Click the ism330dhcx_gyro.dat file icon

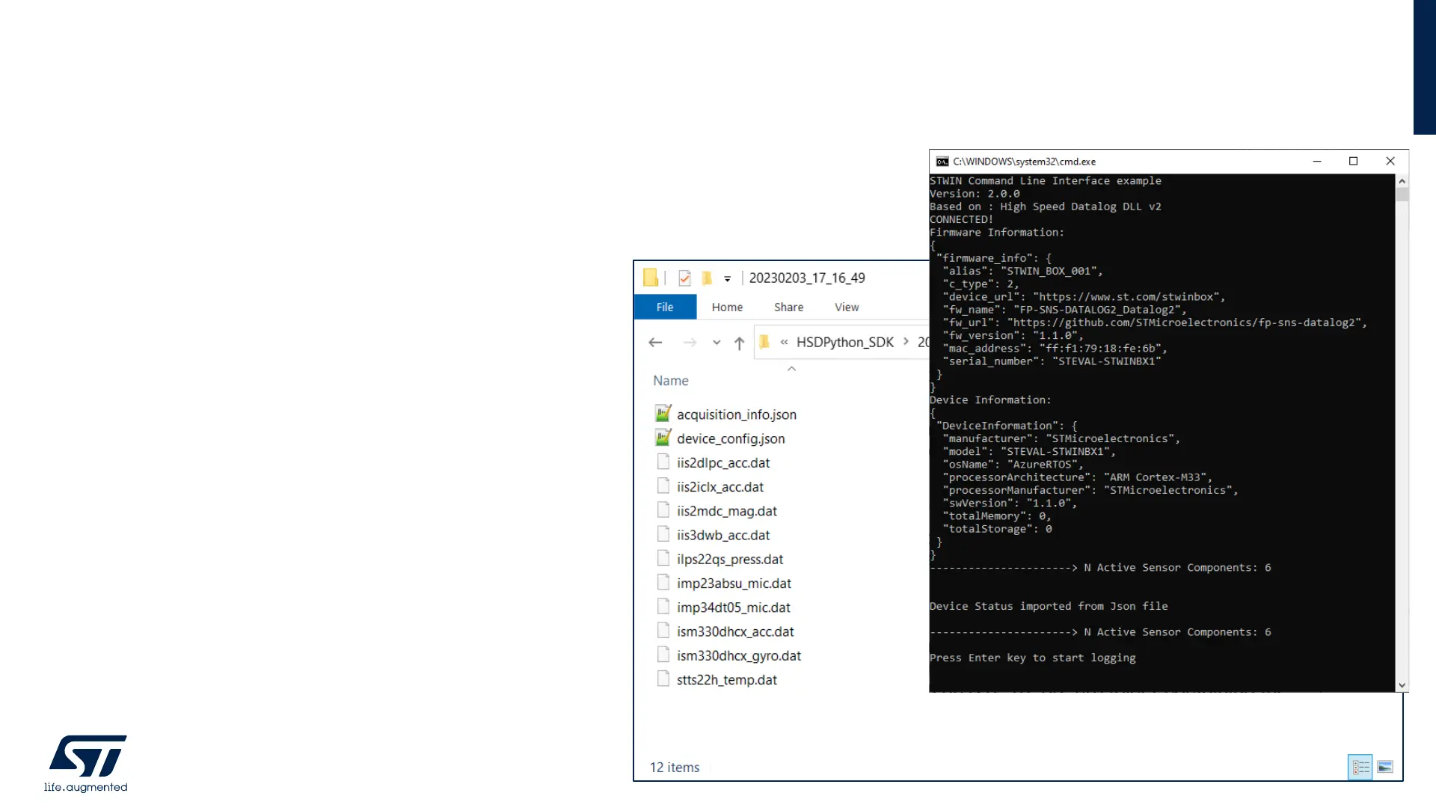pos(663,655)
